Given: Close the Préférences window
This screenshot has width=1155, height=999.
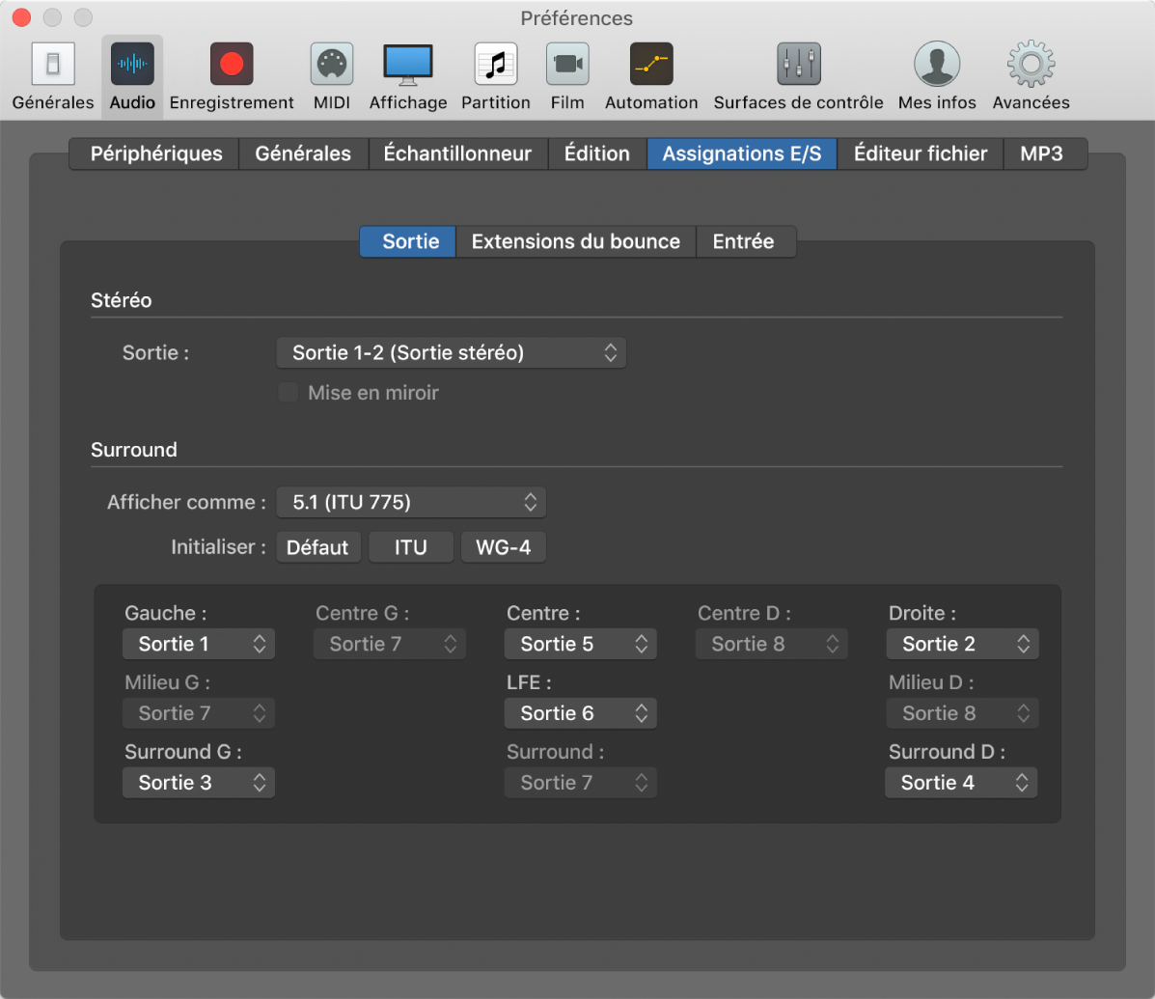Looking at the screenshot, I should coord(21,17).
